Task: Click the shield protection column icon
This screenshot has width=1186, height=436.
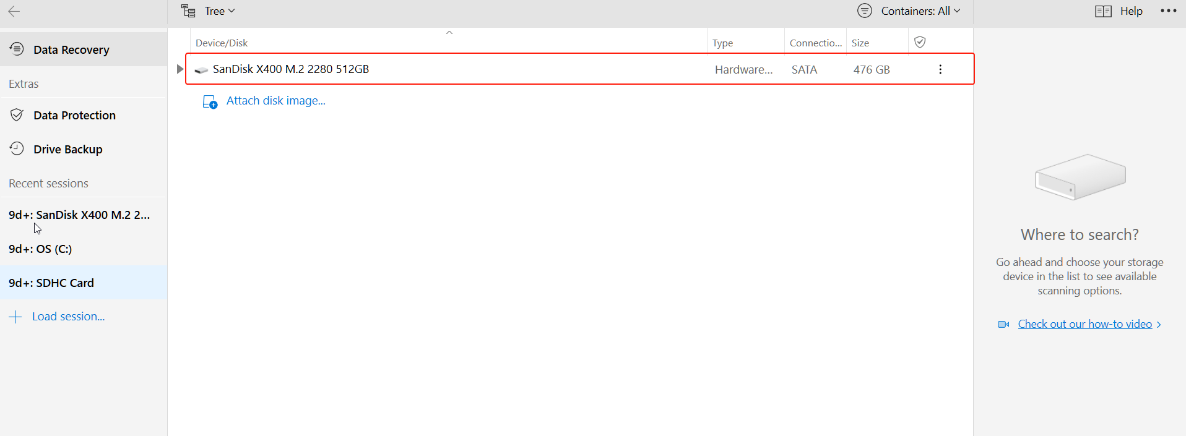Action: [x=920, y=42]
